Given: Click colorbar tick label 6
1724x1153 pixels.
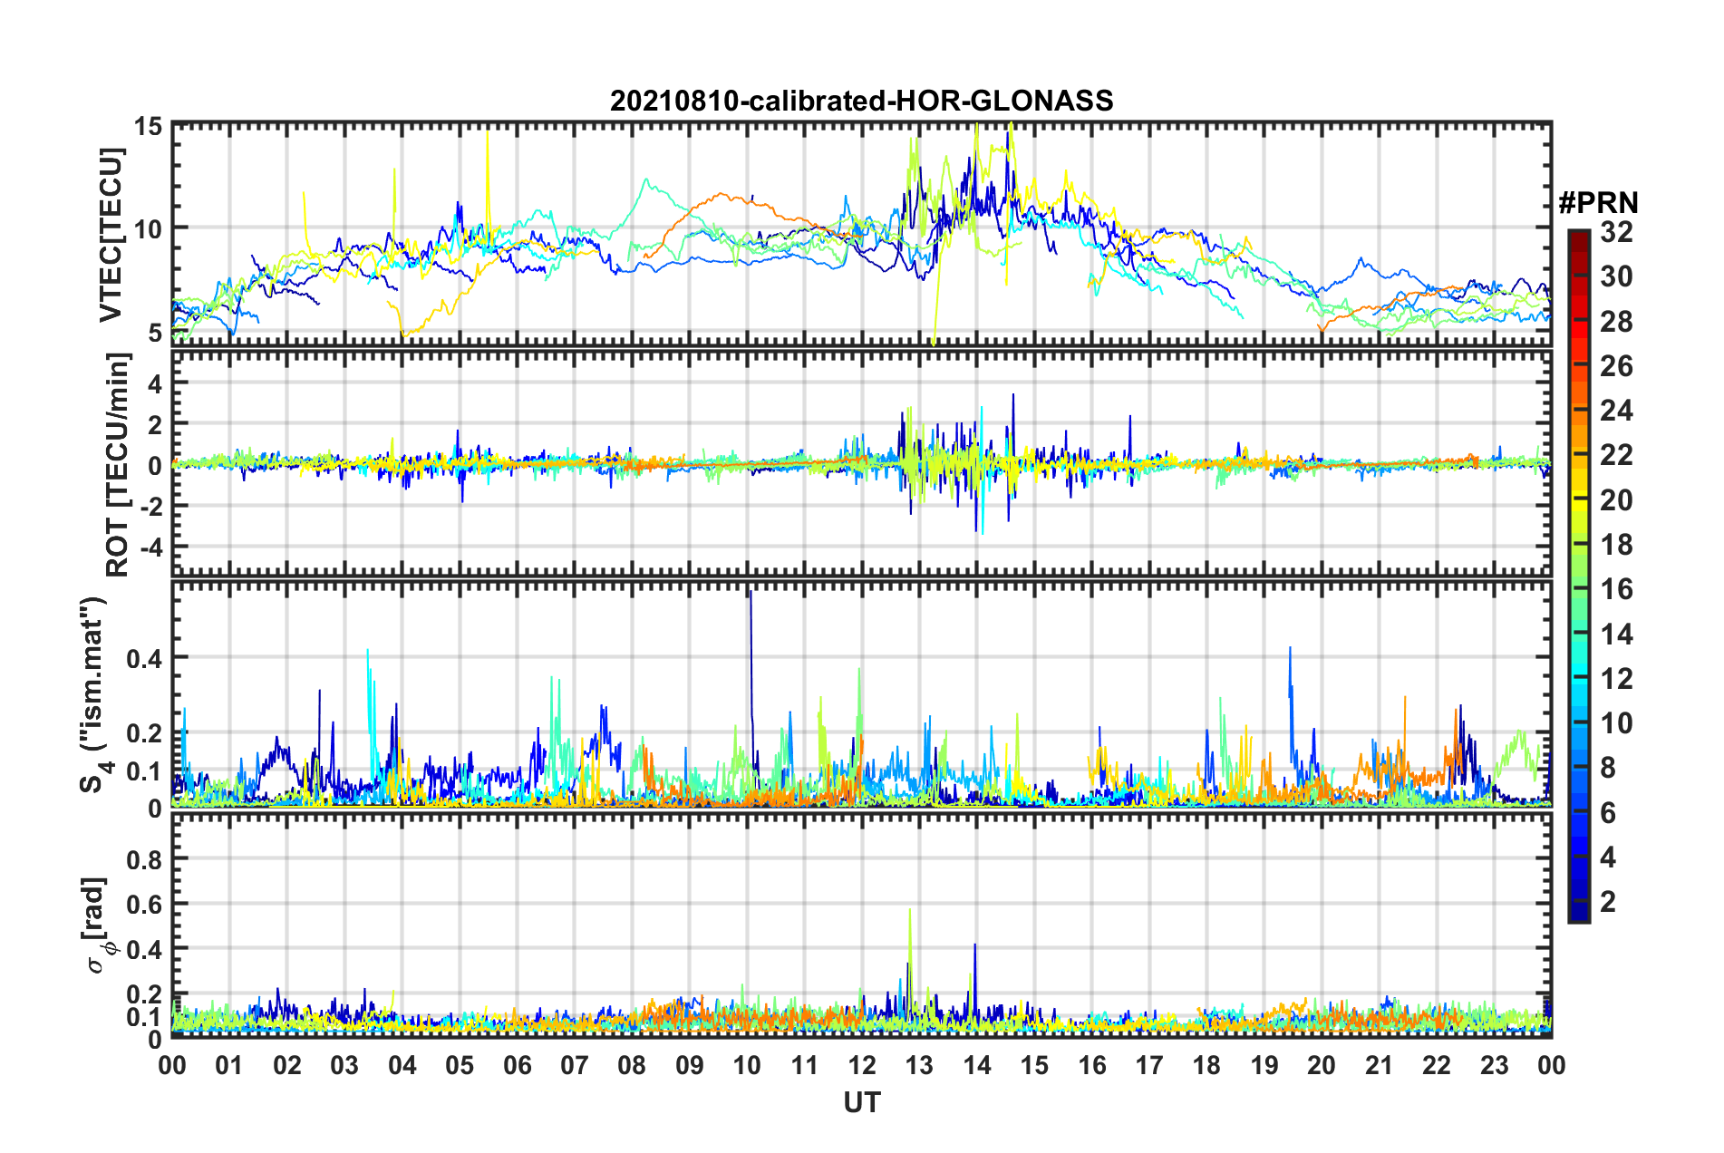Looking at the screenshot, I should tap(1608, 812).
